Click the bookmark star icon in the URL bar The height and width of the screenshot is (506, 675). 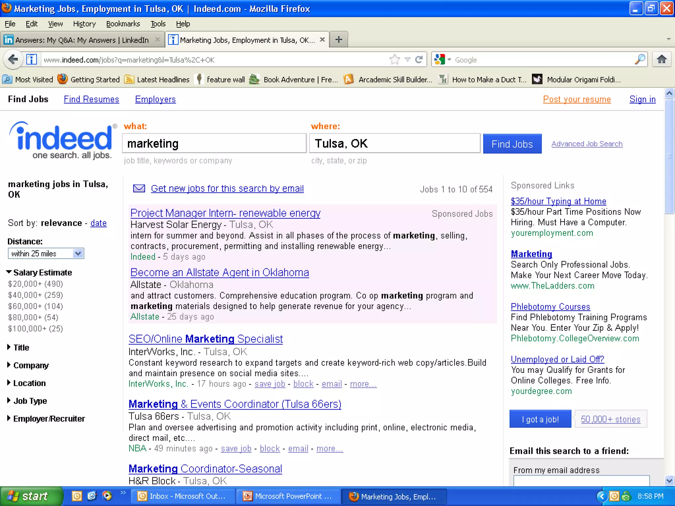tap(394, 60)
